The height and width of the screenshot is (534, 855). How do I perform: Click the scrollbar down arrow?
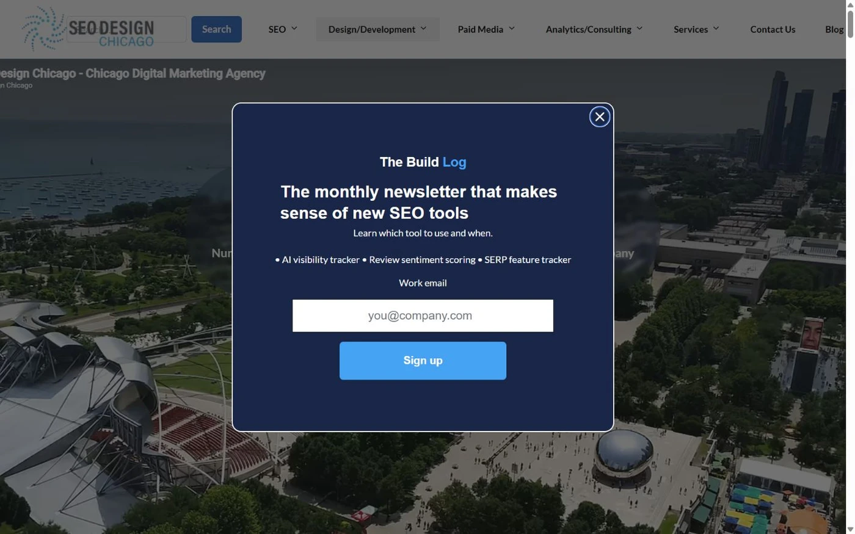pyautogui.click(x=850, y=529)
